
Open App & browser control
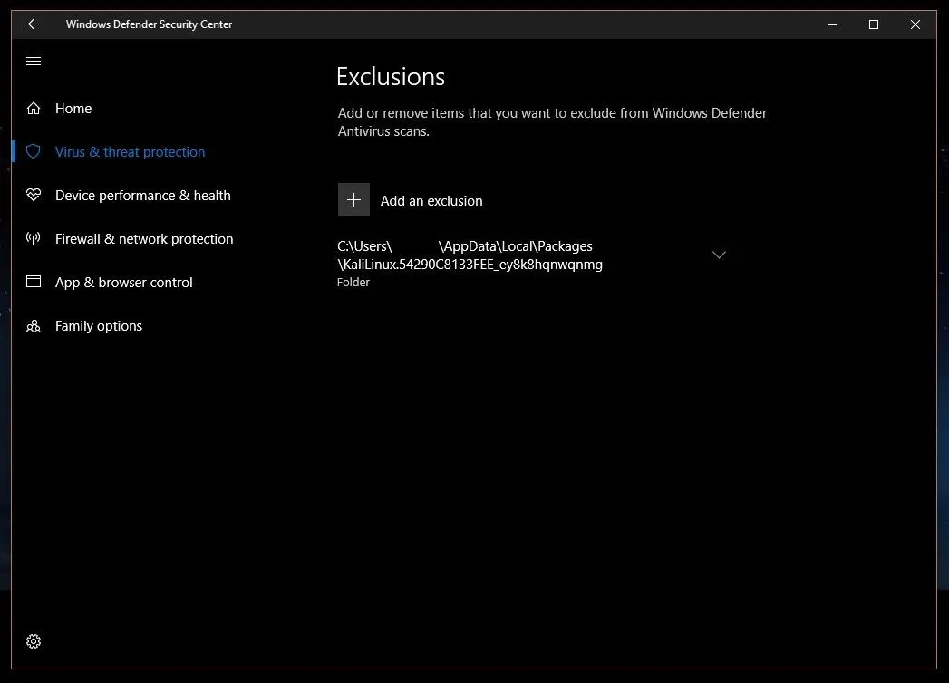coord(123,283)
